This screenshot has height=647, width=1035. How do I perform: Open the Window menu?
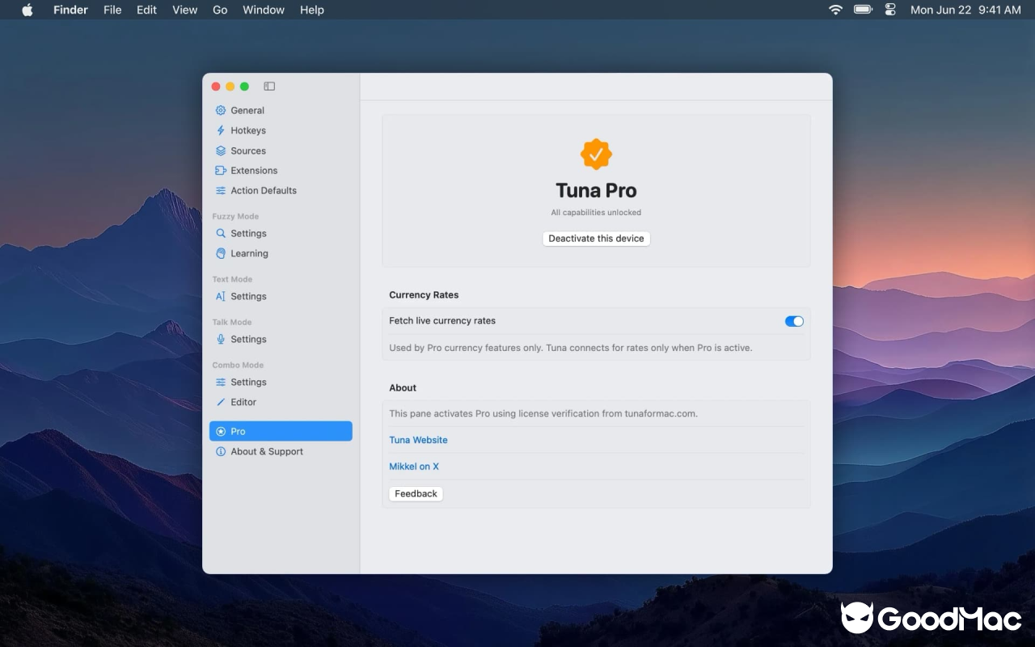[x=264, y=10]
